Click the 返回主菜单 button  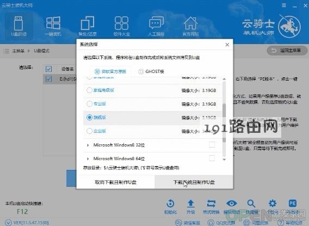287,51
